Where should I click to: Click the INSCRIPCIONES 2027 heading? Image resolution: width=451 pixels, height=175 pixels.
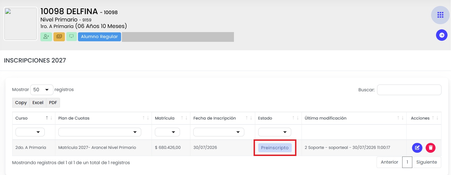[35, 60]
